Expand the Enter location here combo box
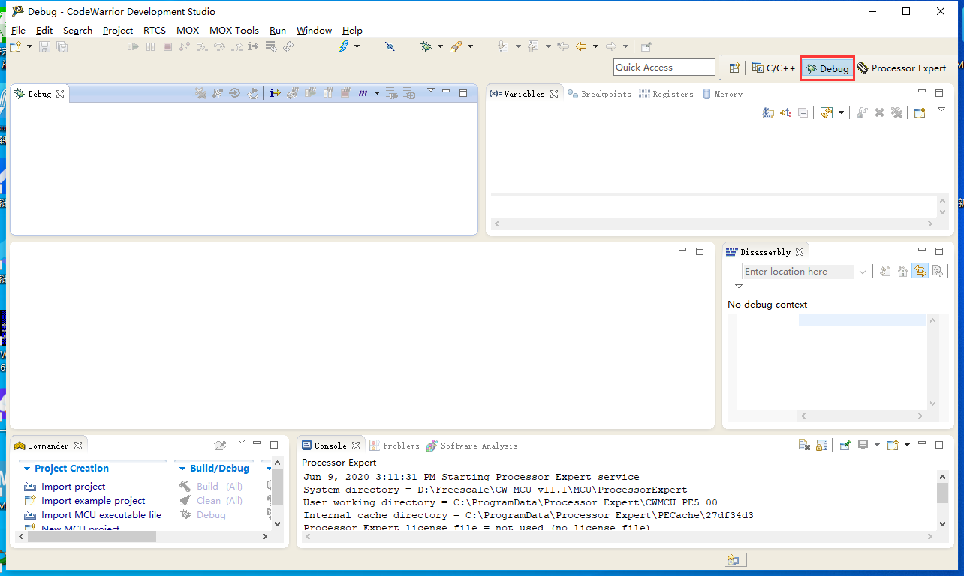This screenshot has height=576, width=964. [x=862, y=271]
